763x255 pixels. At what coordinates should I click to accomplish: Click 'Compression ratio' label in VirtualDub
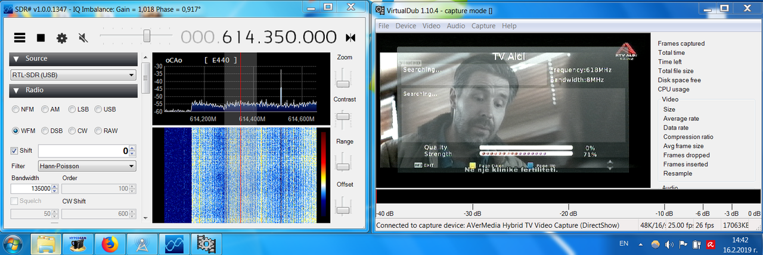688,137
